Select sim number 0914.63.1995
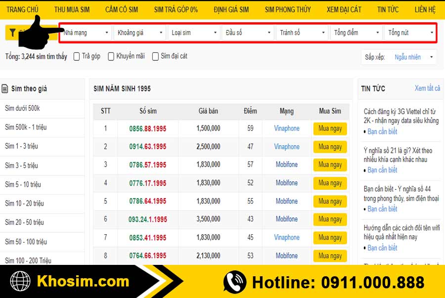 [148, 147]
